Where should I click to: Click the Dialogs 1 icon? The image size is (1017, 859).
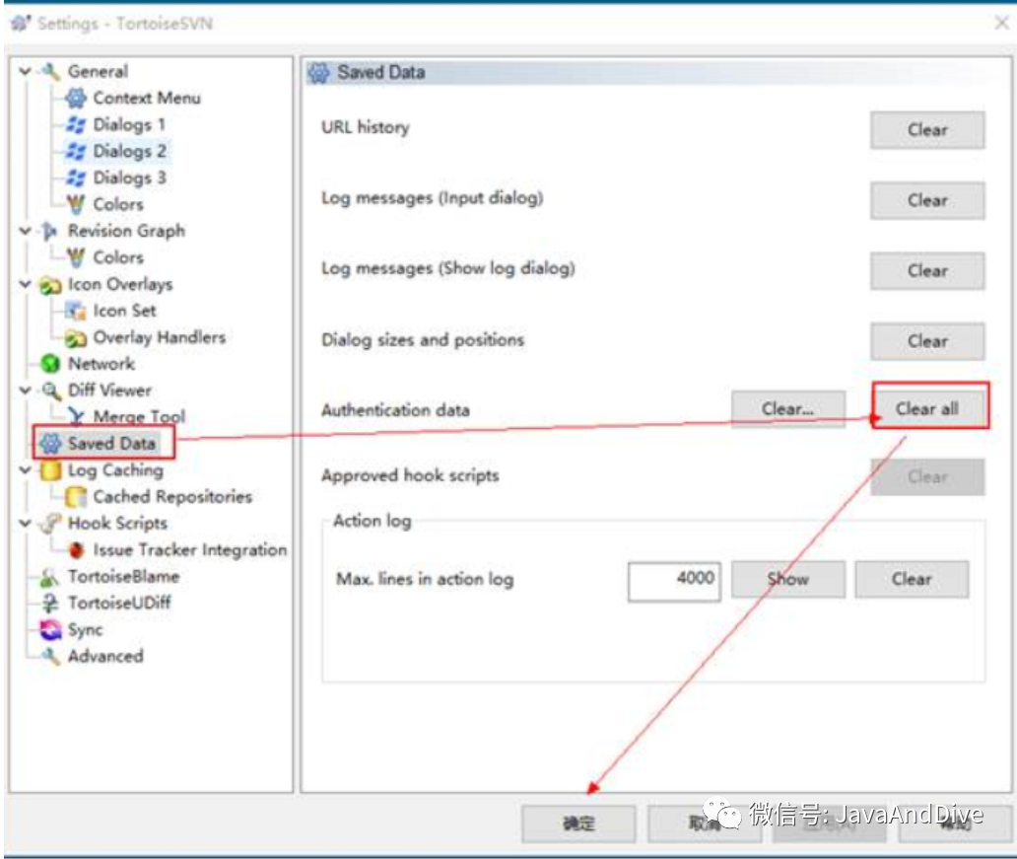click(76, 124)
